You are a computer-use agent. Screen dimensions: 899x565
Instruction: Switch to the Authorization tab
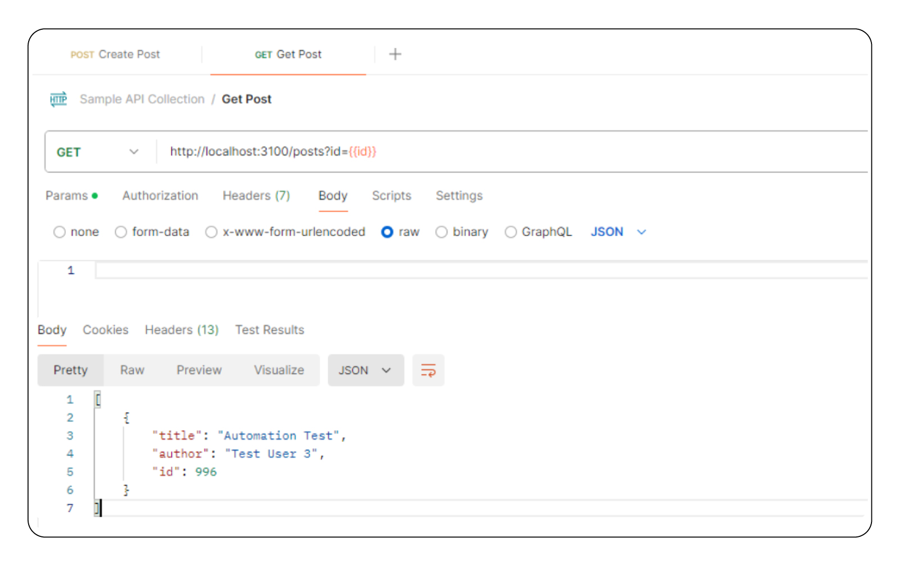click(x=160, y=196)
